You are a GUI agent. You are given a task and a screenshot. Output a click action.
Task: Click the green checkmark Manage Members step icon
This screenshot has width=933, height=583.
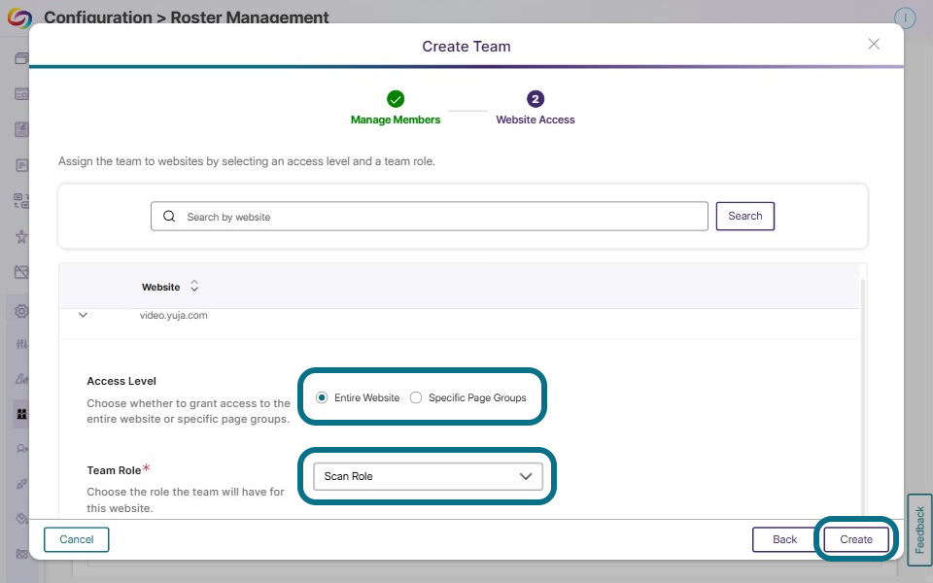click(x=396, y=99)
